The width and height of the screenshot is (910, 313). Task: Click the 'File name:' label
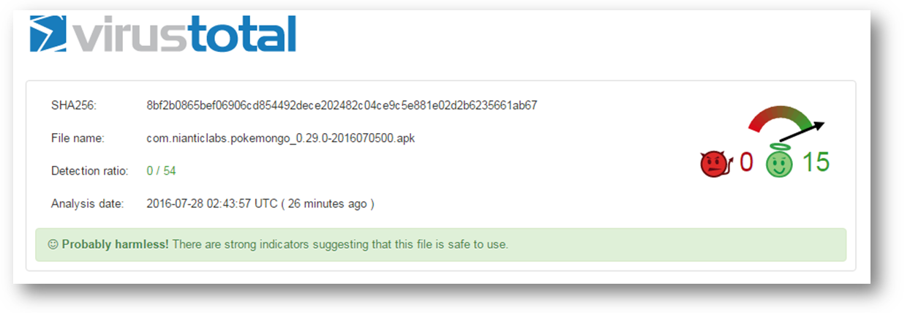coord(78,138)
